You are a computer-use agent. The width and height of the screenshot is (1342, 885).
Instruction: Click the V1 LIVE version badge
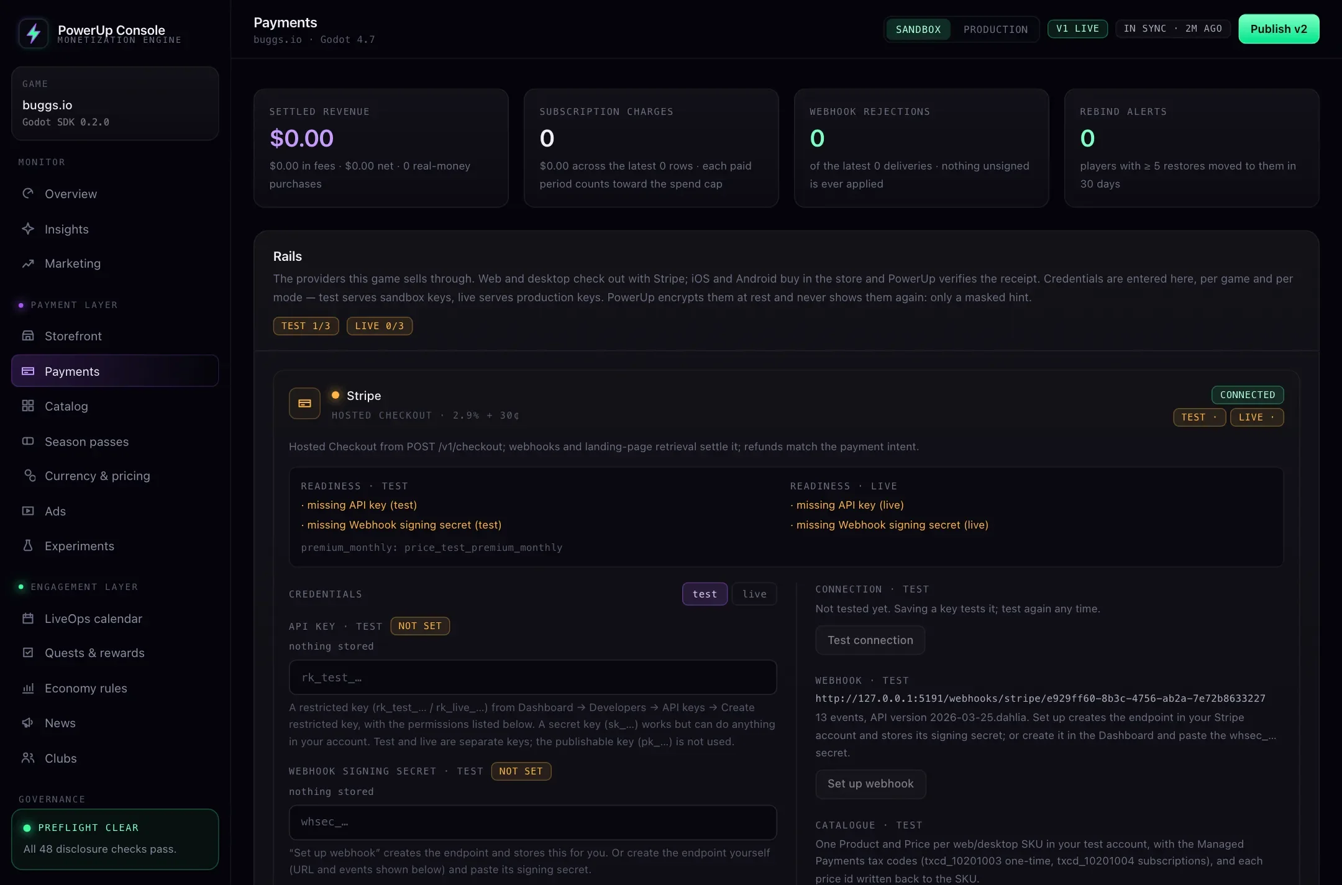pos(1077,29)
